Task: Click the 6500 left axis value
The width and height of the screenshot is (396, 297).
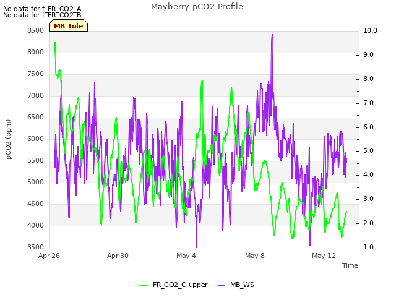Action: pos(36,117)
